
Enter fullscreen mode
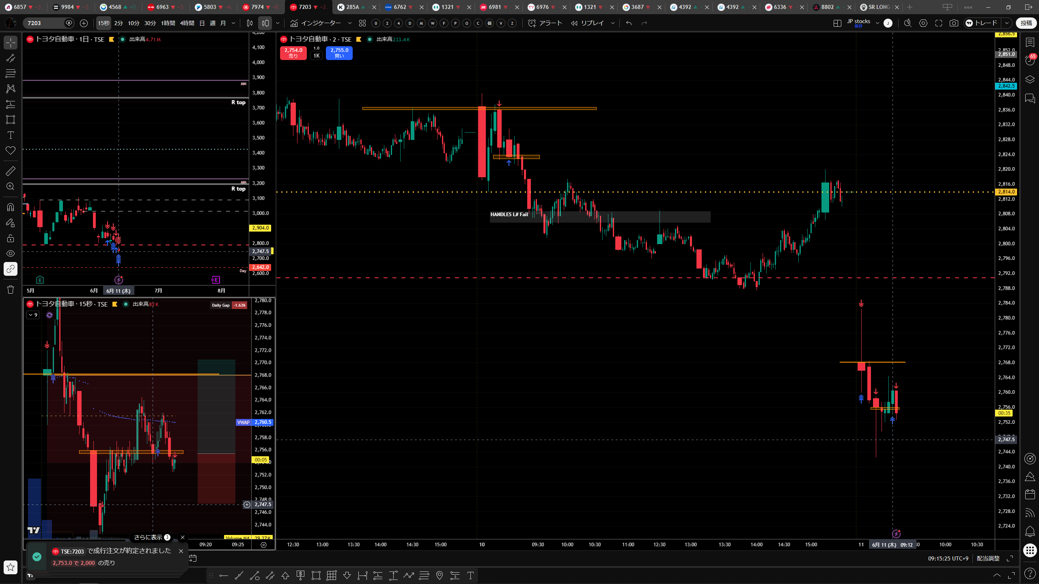tap(939, 23)
